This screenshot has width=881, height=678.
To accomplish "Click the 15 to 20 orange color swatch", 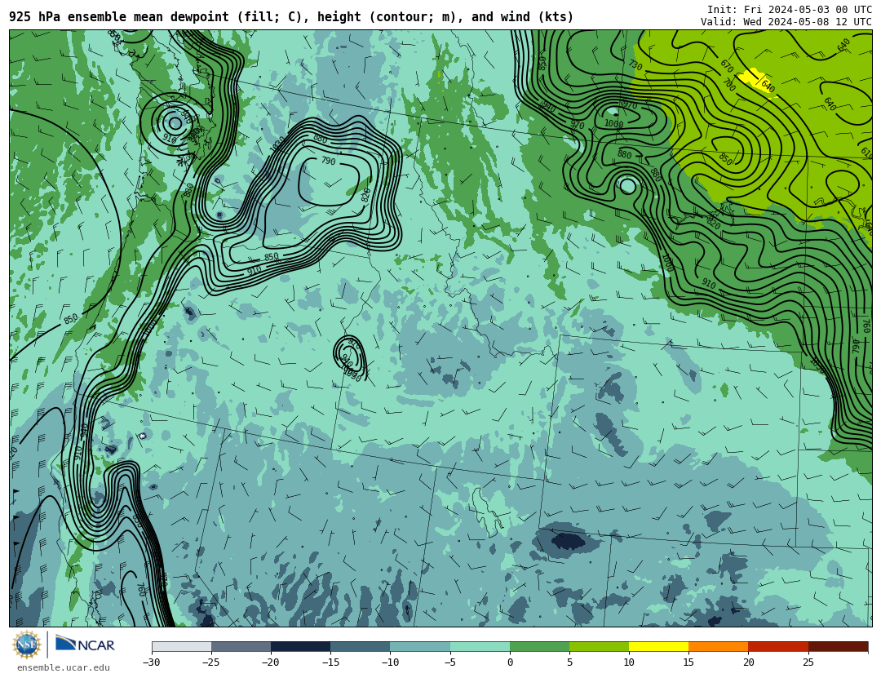I will 719,646.
